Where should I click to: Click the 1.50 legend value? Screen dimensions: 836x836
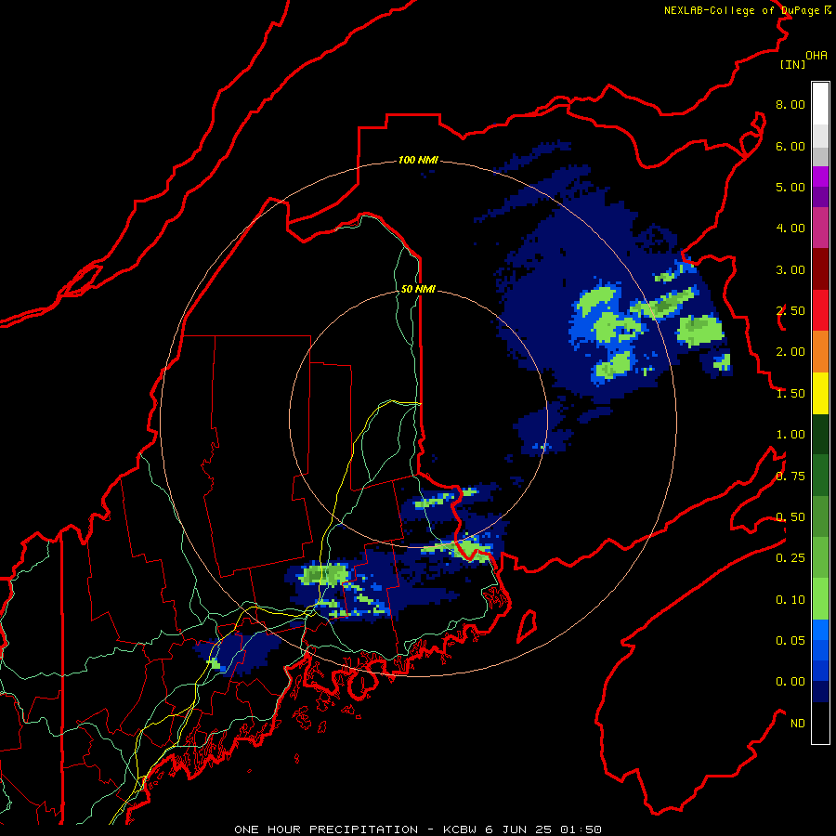coord(790,394)
